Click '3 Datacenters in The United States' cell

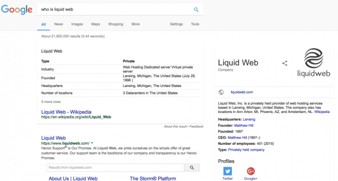coord(150,93)
